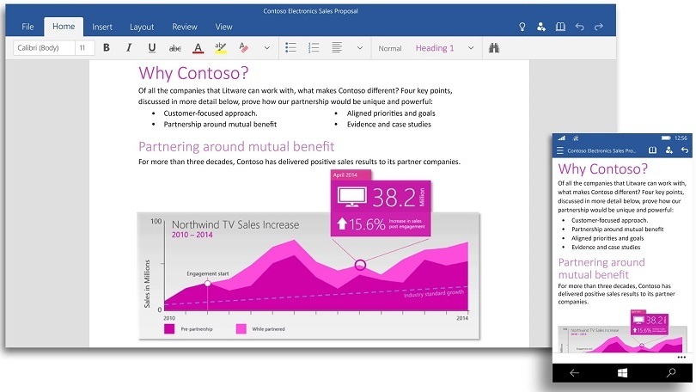This screenshot has width=696, height=392.
Task: Toggle underline formatting
Action: coord(152,48)
